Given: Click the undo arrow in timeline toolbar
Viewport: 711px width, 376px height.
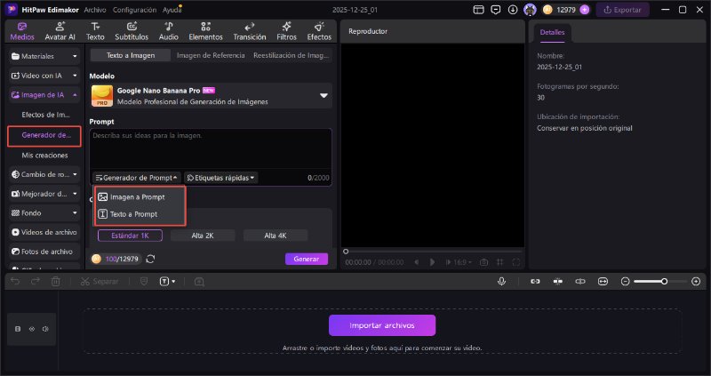Looking at the screenshot, I should coord(15,282).
